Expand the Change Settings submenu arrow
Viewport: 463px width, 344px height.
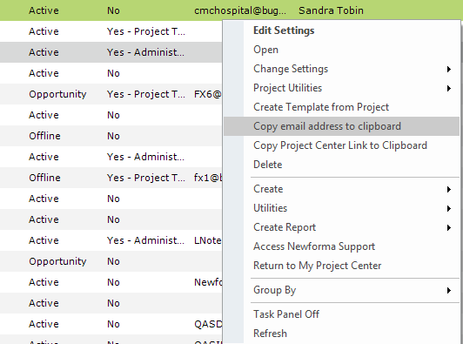[x=449, y=69]
